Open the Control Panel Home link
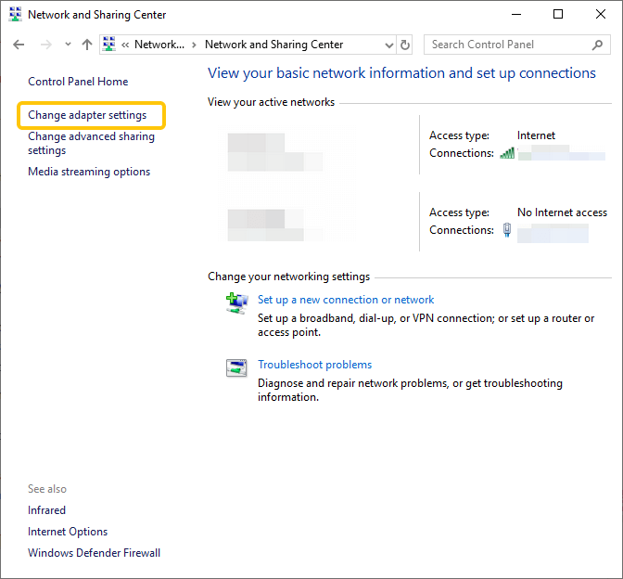The image size is (623, 579). tap(78, 82)
